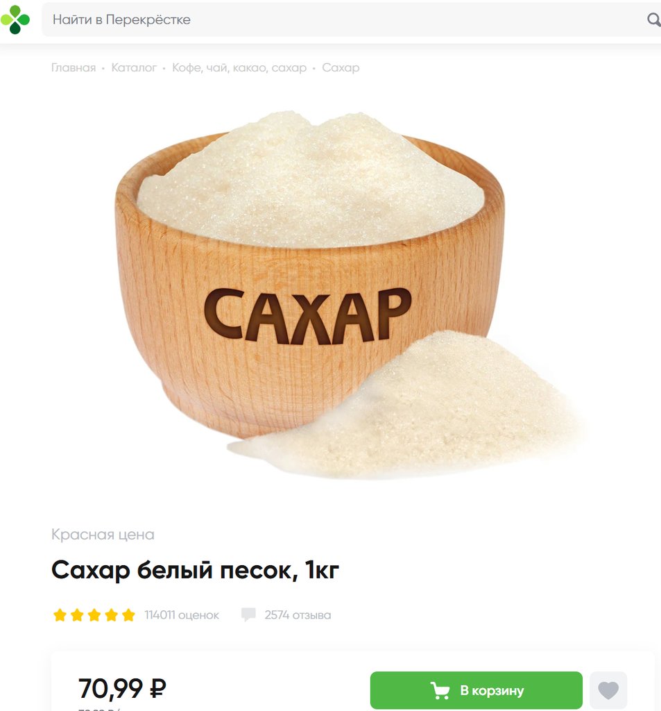Toggle the heart favorite icon

tap(608, 690)
